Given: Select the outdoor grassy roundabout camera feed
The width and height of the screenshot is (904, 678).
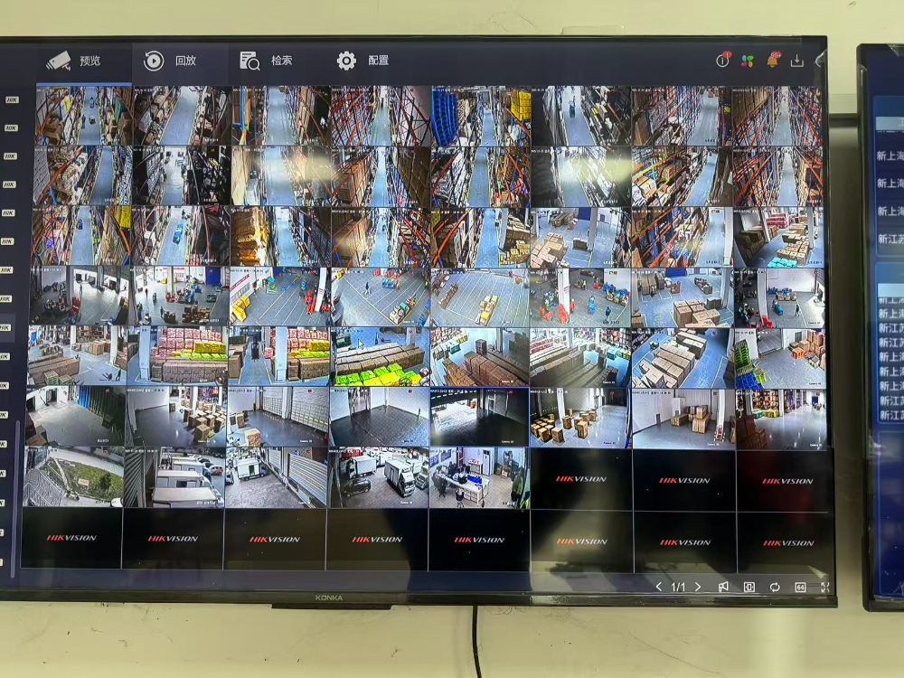Looking at the screenshot, I should click(x=73, y=476).
